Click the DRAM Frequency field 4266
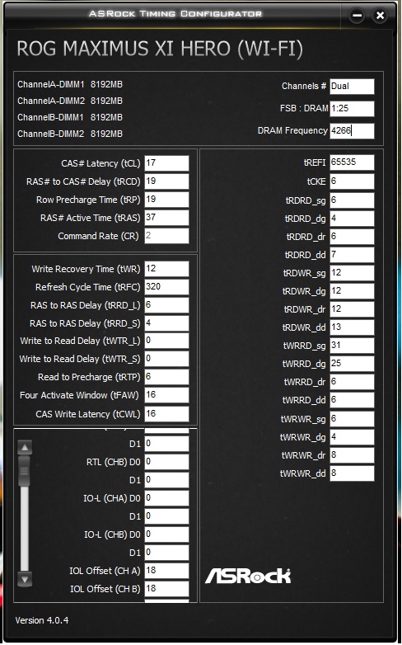Viewport: 402px width, 645px height. point(352,131)
